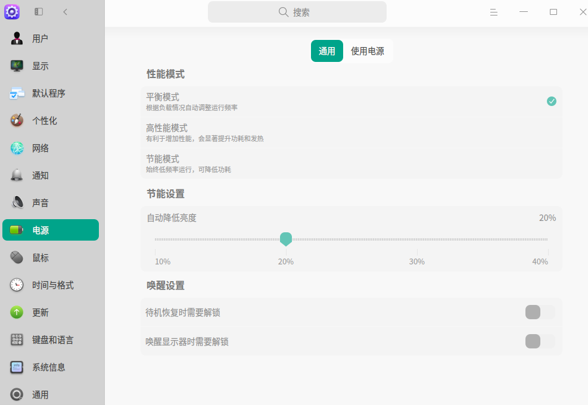Click the Control Center gear app icon

tap(12, 12)
